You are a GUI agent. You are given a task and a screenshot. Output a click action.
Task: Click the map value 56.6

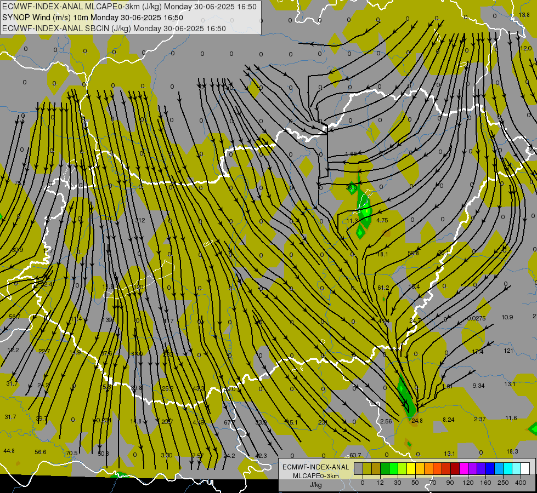click(41, 452)
